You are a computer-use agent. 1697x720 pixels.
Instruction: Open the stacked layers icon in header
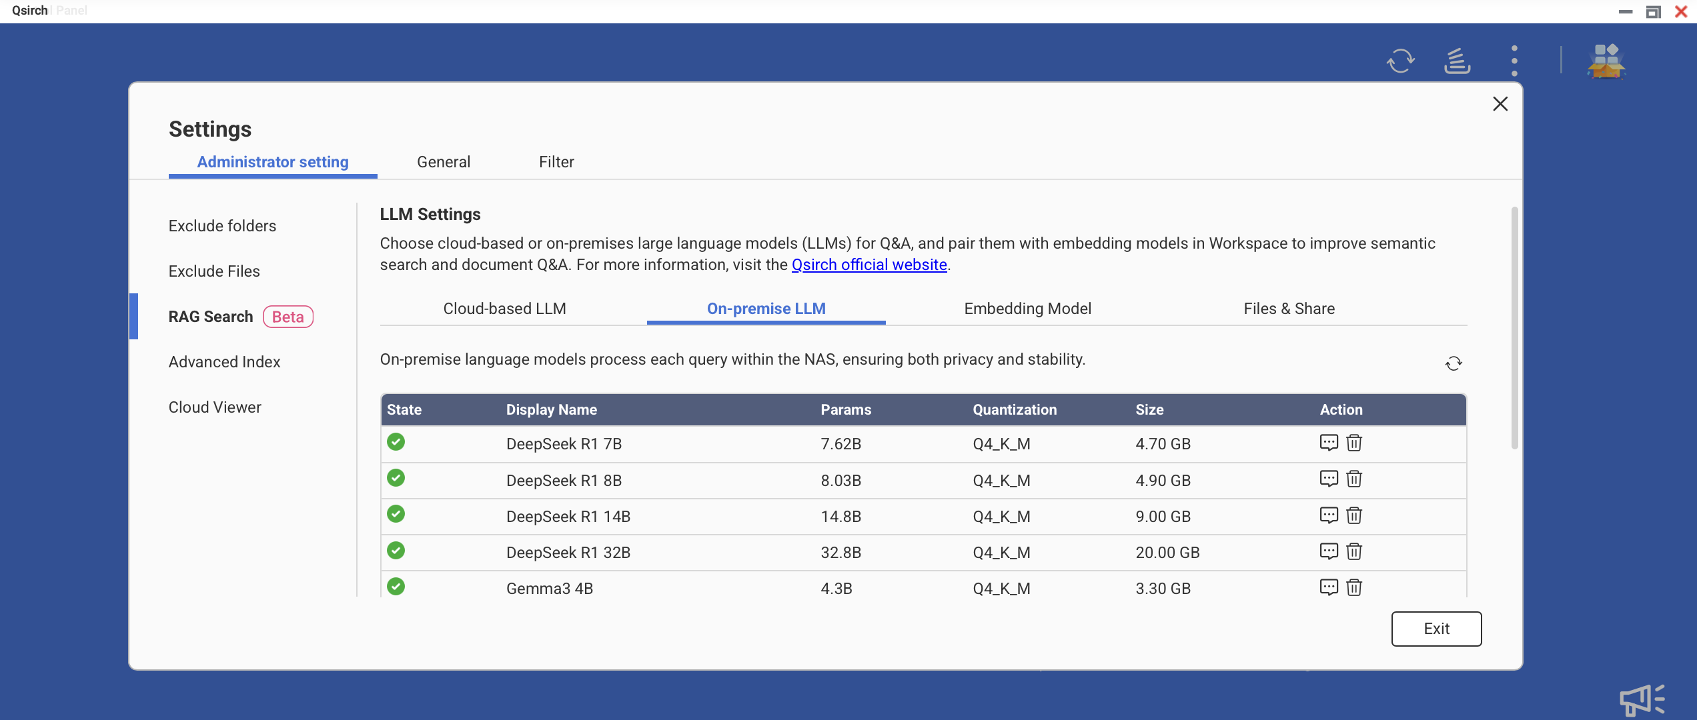1457,61
